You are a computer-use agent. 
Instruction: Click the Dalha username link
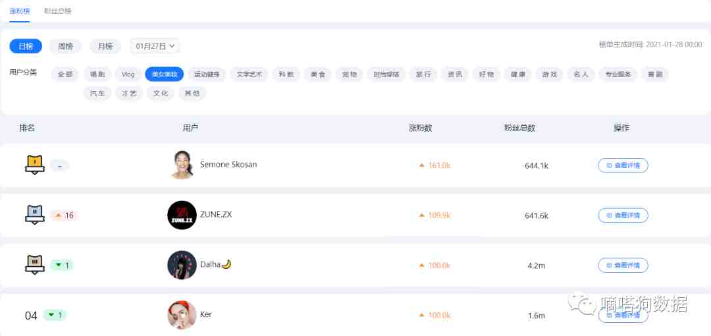(210, 264)
